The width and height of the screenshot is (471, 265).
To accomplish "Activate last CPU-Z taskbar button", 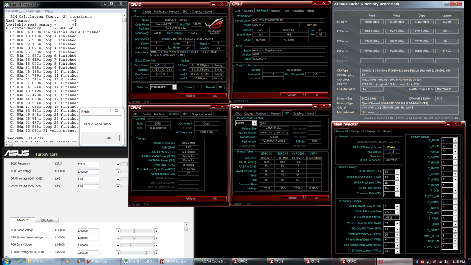I will point(358,262).
